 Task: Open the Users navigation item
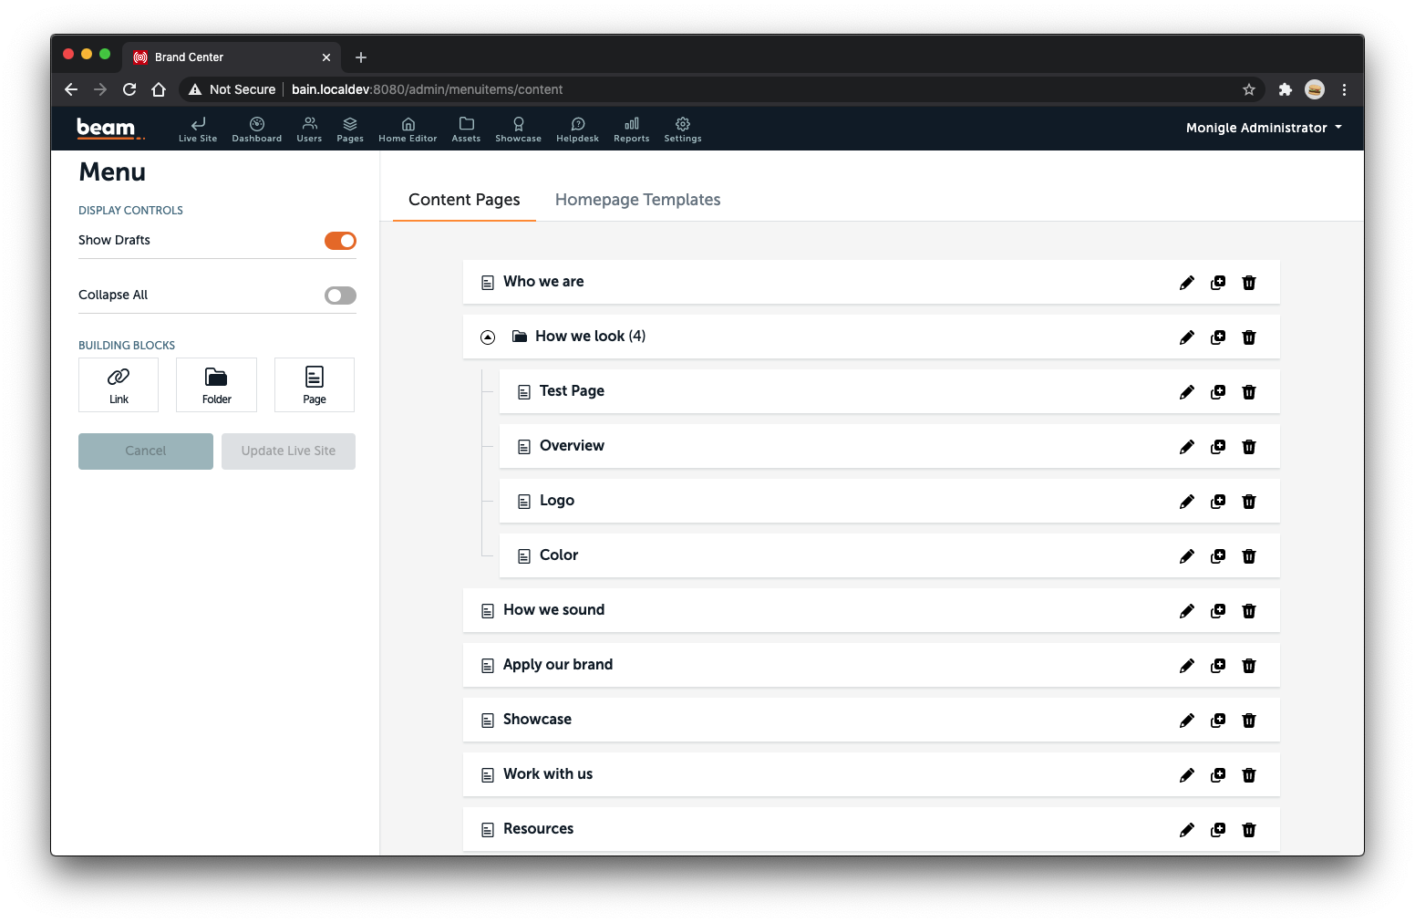(x=309, y=130)
